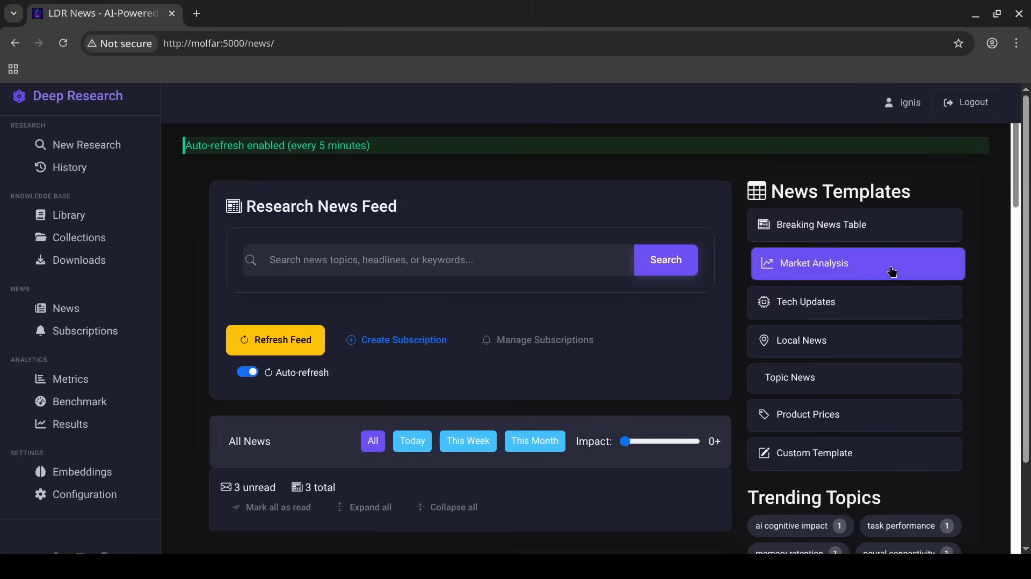The image size is (1031, 579).
Task: Click the Custom Template edit icon
Action: coord(764,453)
